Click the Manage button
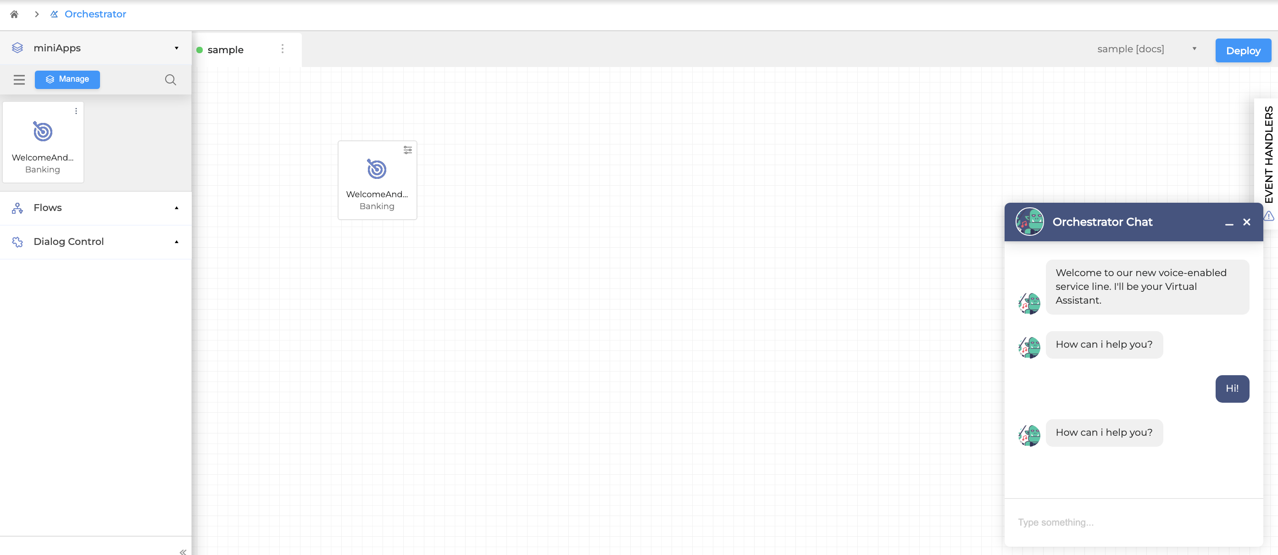1278x555 pixels. click(67, 79)
